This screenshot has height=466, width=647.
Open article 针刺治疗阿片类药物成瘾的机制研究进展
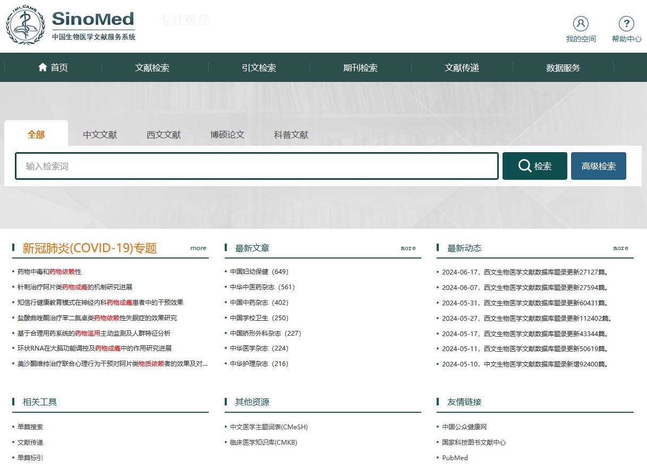pos(75,287)
